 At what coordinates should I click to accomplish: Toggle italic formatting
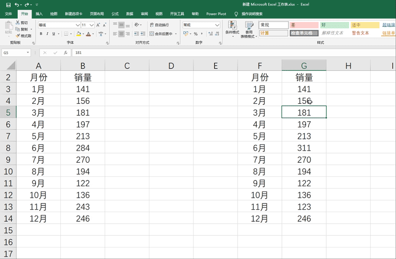pos(47,34)
